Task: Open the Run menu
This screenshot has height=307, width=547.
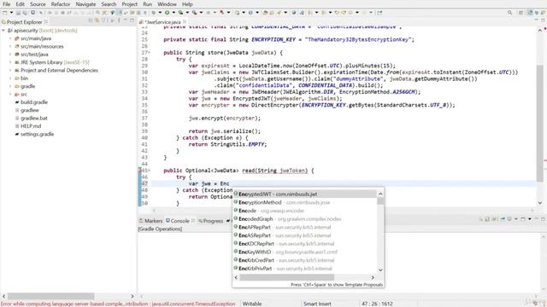Action: 148,4
